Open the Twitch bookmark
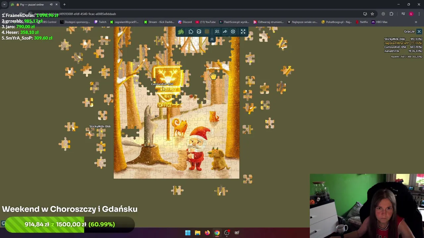The height and width of the screenshot is (238, 424). tap(100, 22)
